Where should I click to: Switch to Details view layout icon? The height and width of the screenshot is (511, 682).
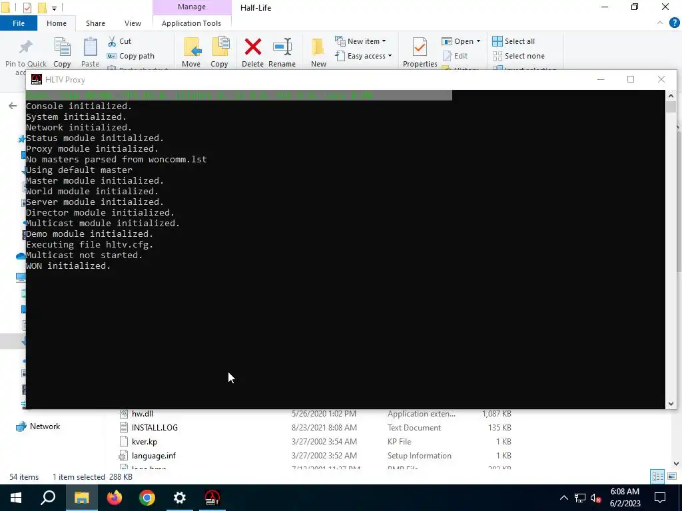point(657,476)
